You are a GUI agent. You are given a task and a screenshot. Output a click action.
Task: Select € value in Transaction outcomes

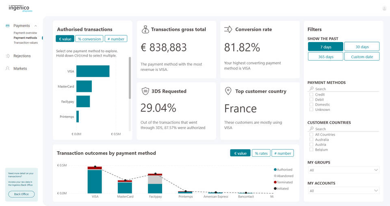click(x=240, y=153)
